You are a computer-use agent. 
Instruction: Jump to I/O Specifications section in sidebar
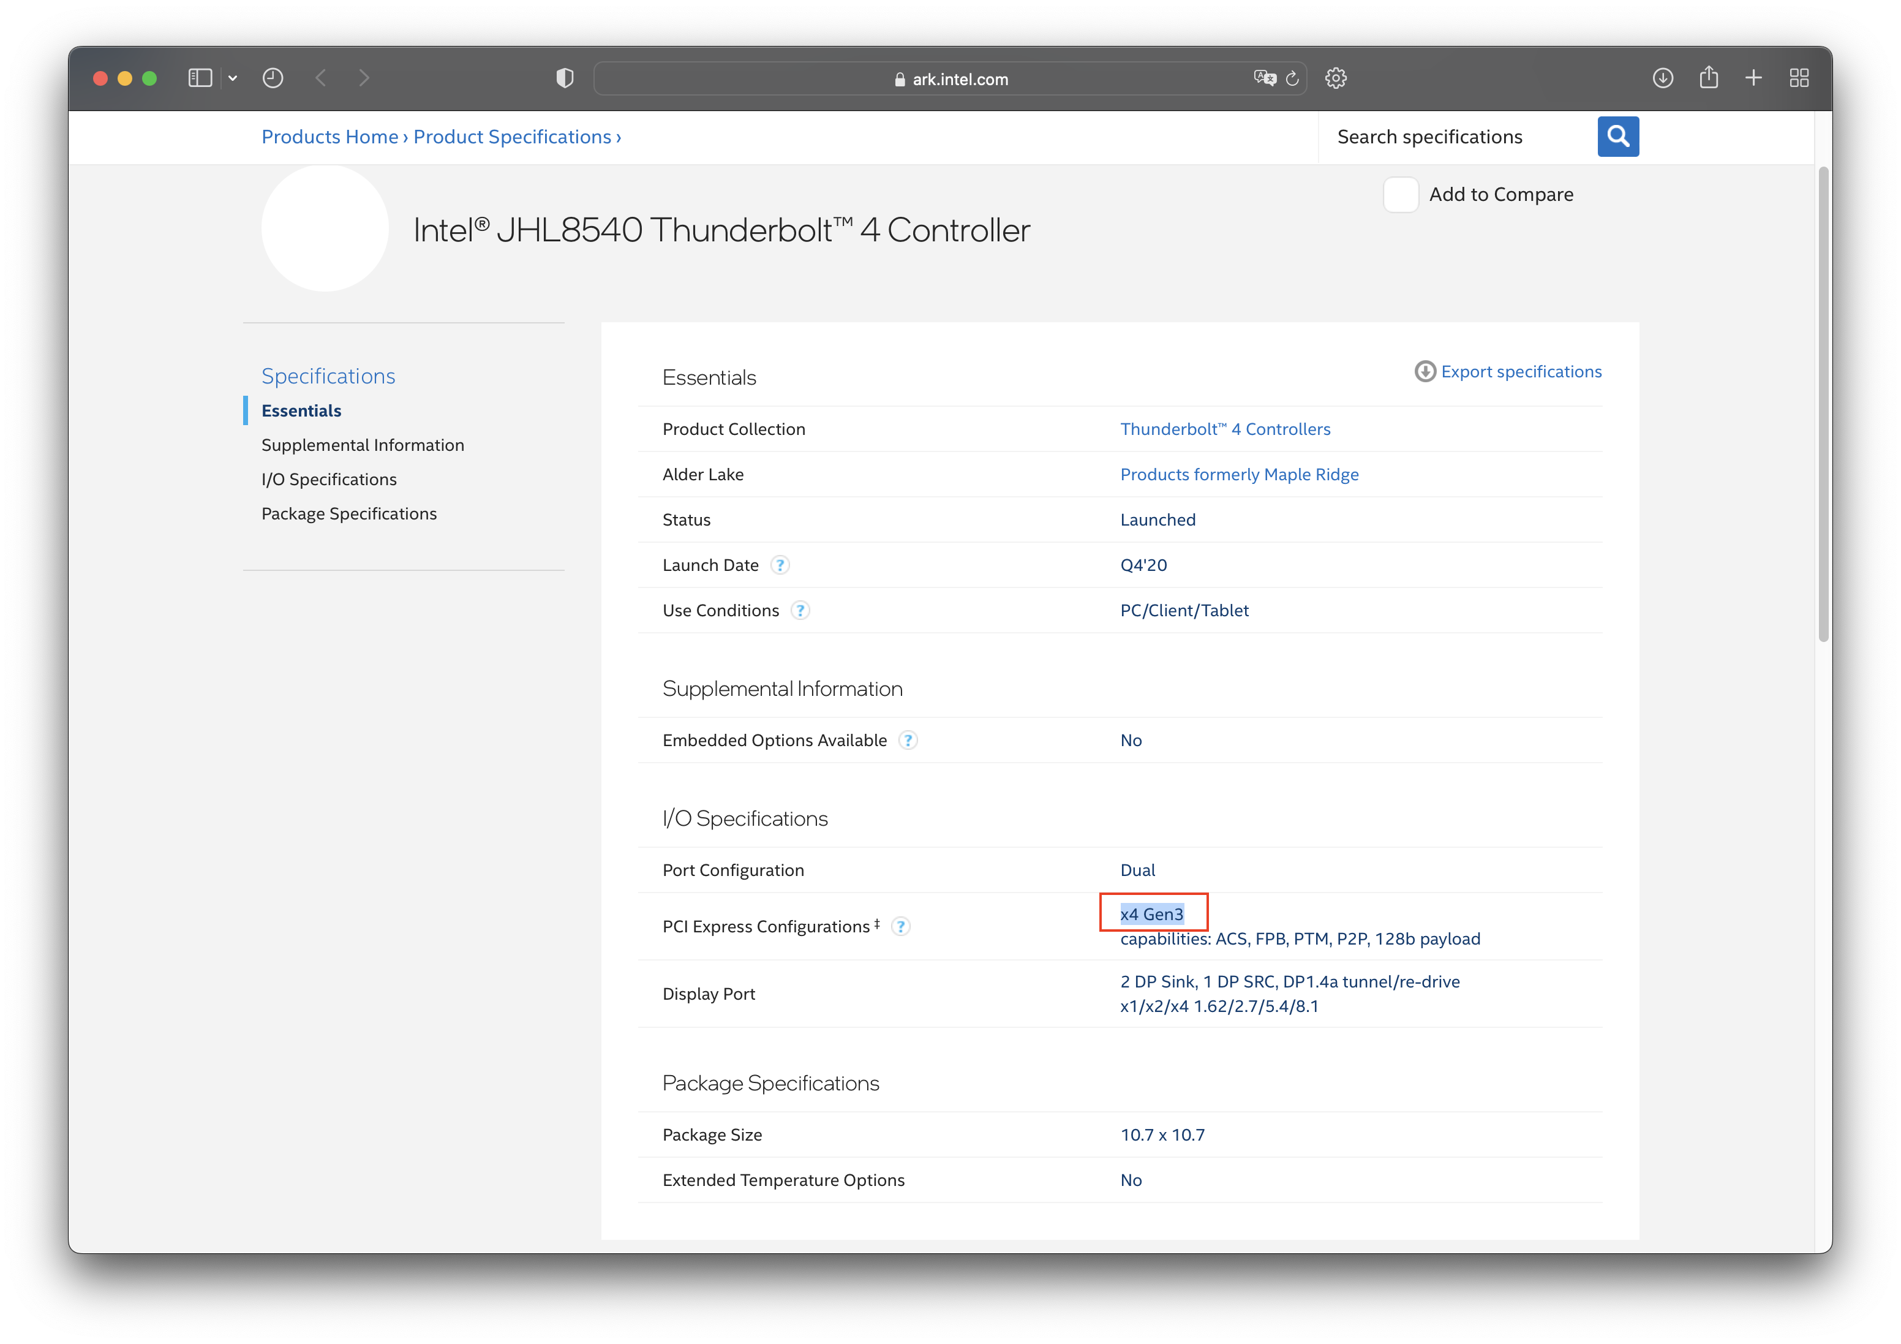[x=329, y=480]
